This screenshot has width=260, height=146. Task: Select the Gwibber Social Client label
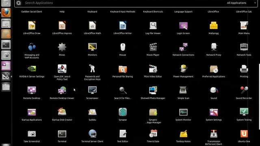[32, 12]
